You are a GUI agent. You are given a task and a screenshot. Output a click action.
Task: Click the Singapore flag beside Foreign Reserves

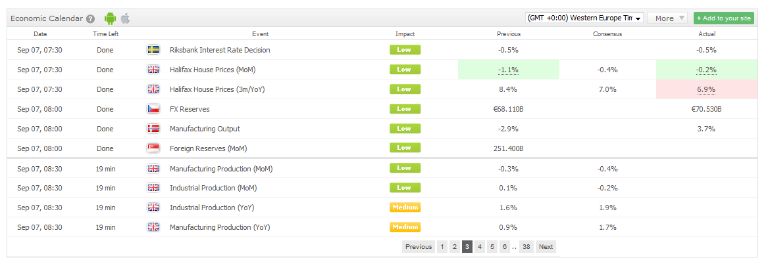tap(153, 148)
